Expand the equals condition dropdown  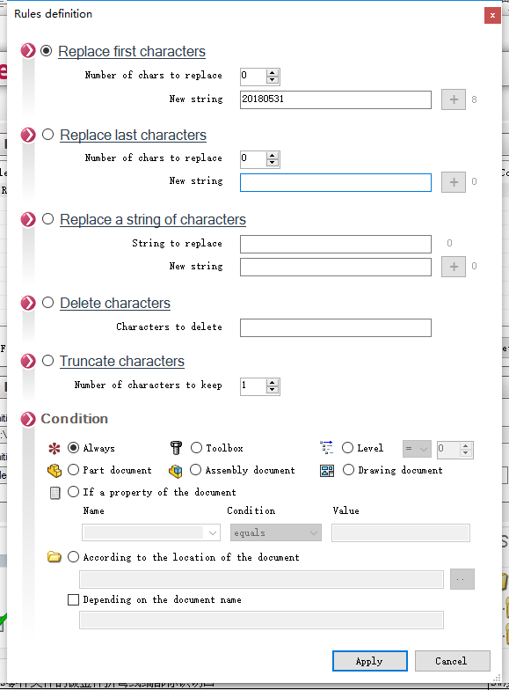pos(276,533)
